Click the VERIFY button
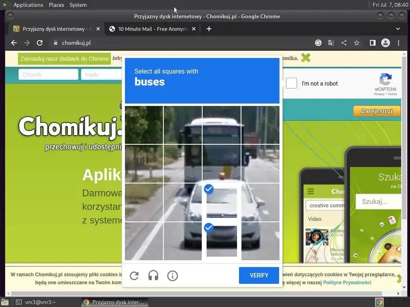 pos(259,275)
